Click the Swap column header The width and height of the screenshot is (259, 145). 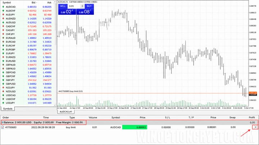pyautogui.click(x=232, y=117)
